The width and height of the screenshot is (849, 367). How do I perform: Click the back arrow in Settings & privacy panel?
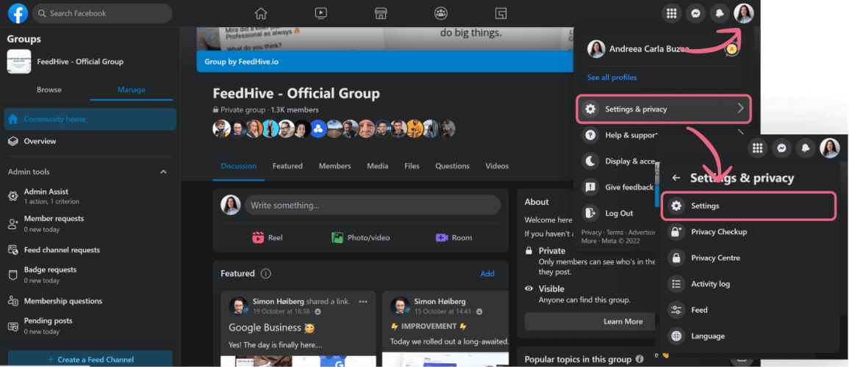coord(676,178)
